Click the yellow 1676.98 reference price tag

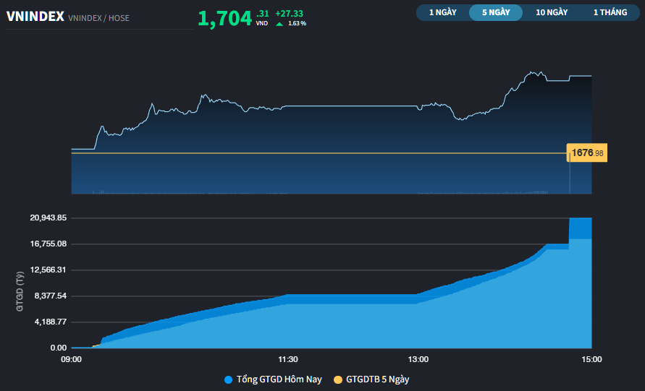point(587,153)
